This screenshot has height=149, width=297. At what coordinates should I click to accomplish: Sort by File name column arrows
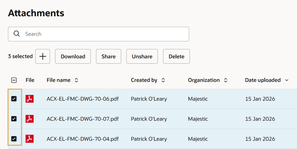coord(77,80)
